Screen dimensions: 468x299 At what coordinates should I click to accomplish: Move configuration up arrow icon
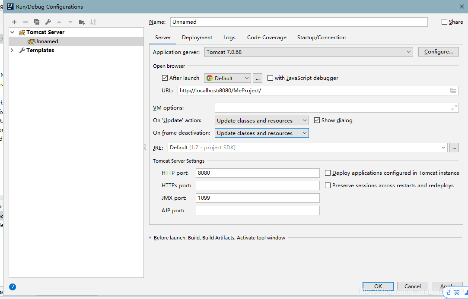(x=59, y=22)
